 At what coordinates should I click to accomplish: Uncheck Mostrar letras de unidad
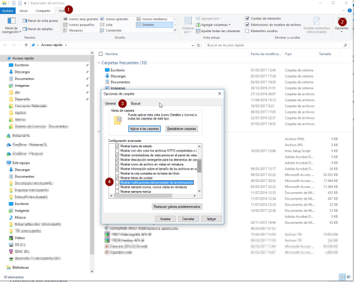(x=117, y=178)
